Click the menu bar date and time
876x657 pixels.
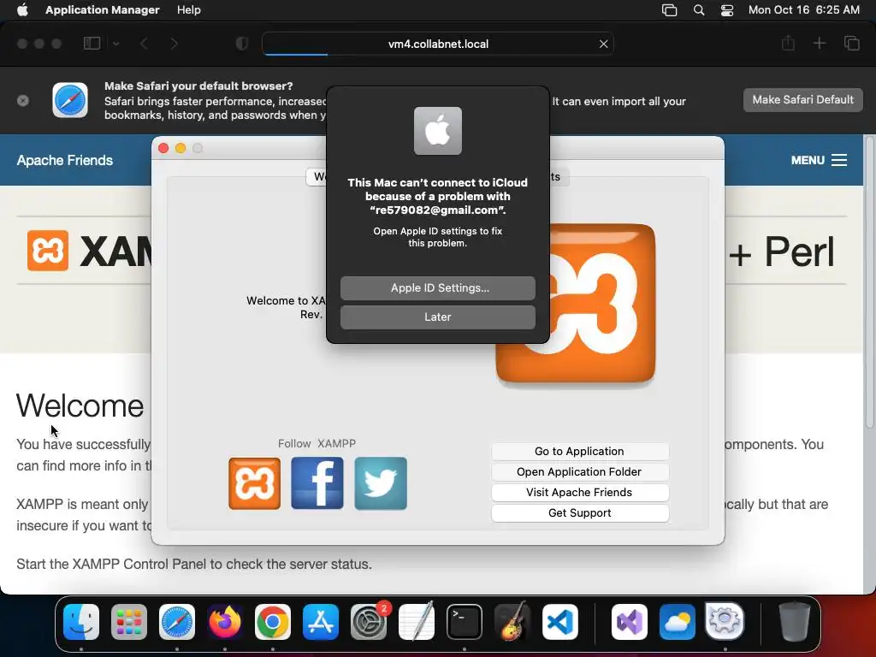click(x=804, y=10)
